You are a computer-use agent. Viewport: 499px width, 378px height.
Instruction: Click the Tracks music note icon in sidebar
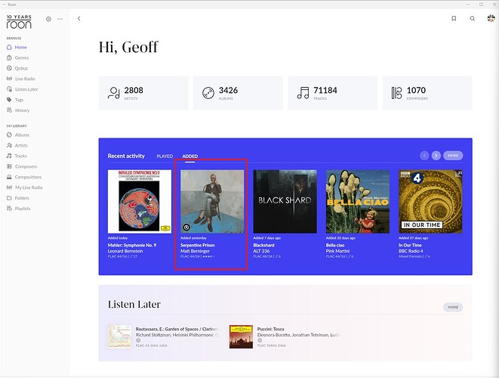tap(9, 156)
